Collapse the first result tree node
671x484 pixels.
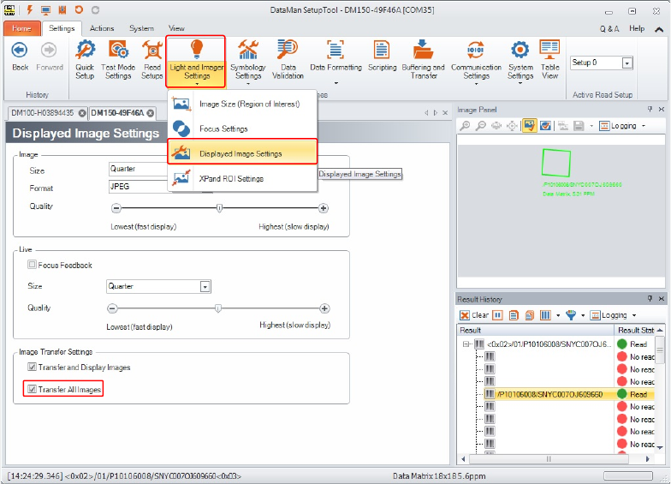[466, 344]
